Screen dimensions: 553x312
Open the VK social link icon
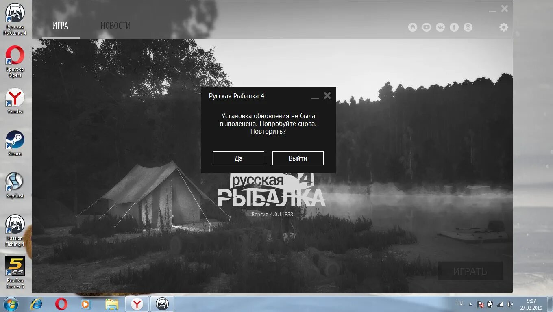(440, 27)
